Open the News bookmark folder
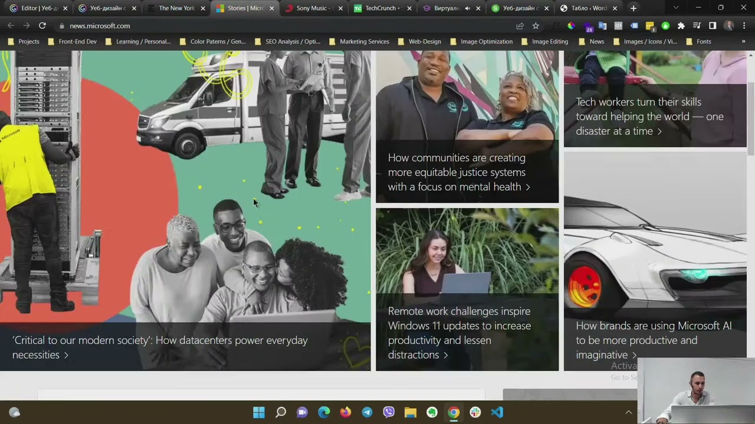Screen dimensions: 755x424 coord(592,42)
